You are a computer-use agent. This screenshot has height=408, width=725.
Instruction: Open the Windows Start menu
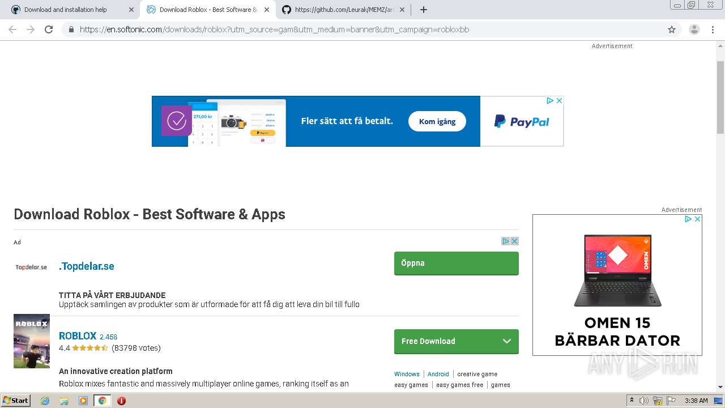point(16,400)
